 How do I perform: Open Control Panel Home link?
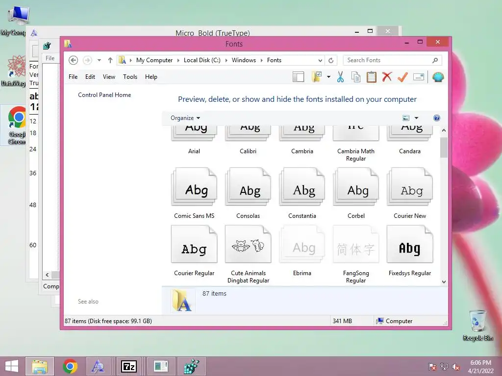[x=104, y=95]
